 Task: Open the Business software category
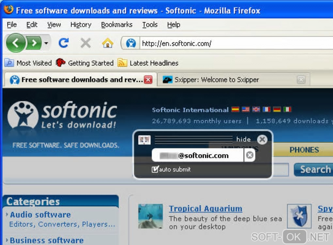pyautogui.click(x=47, y=240)
